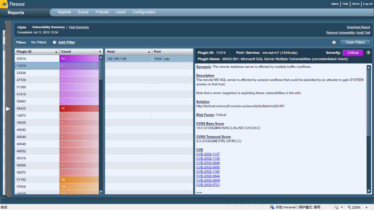Open the Policies tab

[x=102, y=12]
